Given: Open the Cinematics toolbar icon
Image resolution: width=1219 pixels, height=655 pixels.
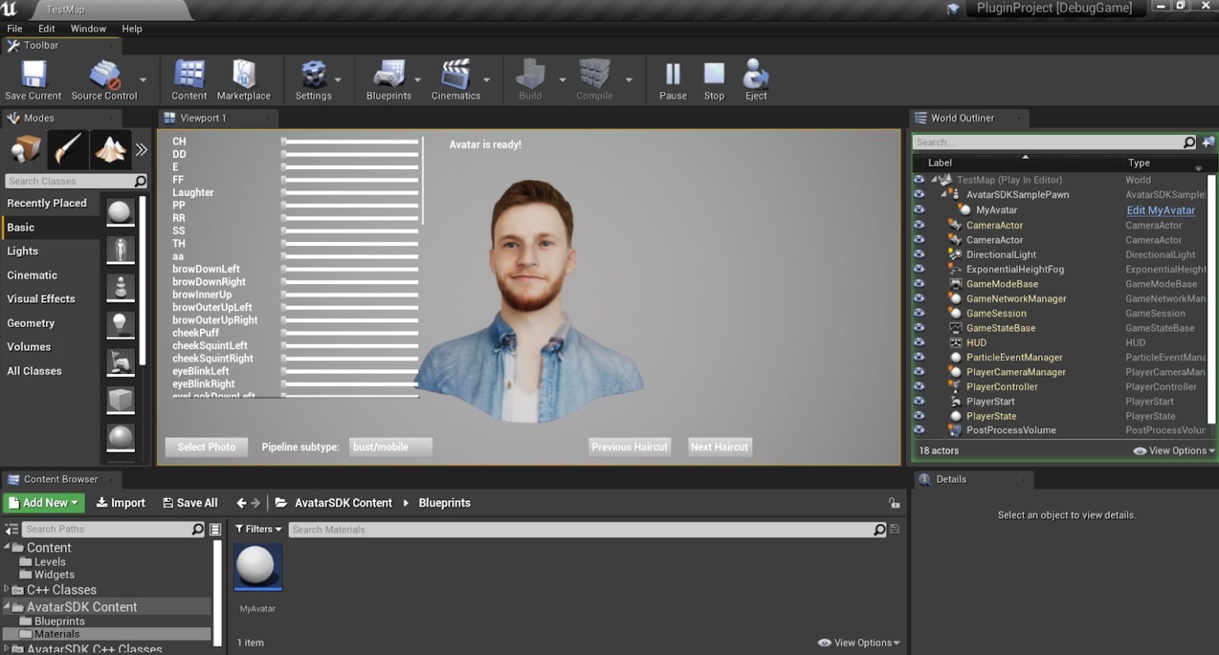Looking at the screenshot, I should (x=456, y=77).
